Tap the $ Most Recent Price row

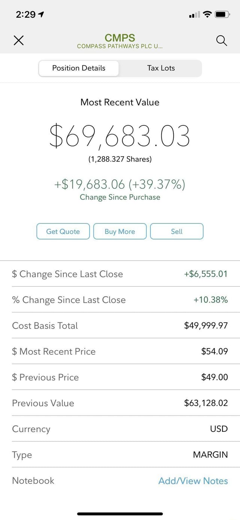pos(120,351)
